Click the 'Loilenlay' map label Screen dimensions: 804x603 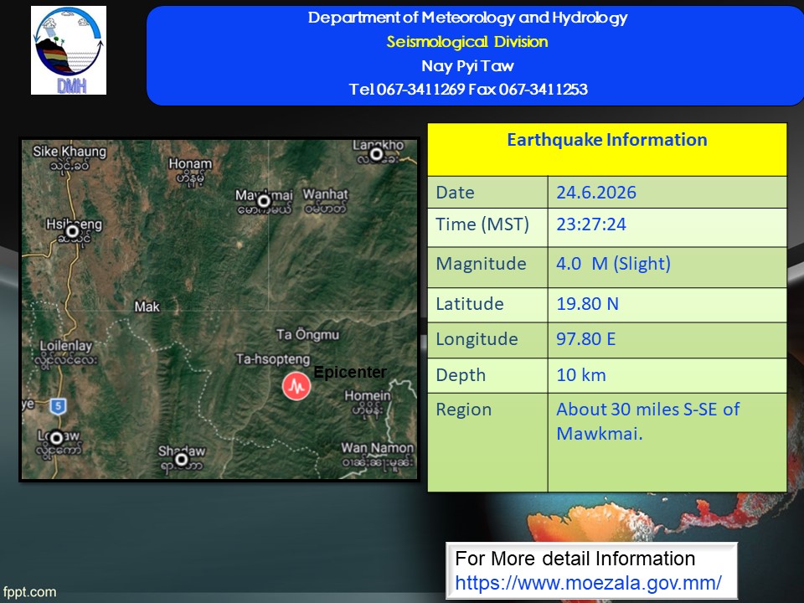tap(66, 346)
